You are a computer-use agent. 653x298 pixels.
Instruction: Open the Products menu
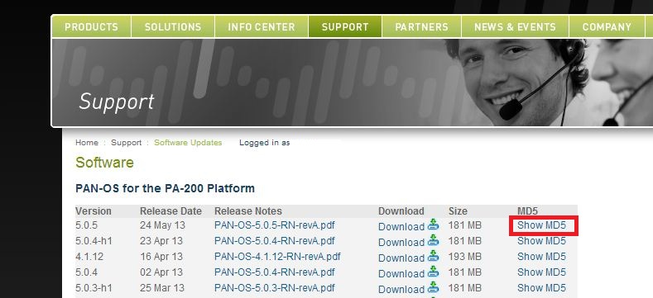tap(91, 27)
